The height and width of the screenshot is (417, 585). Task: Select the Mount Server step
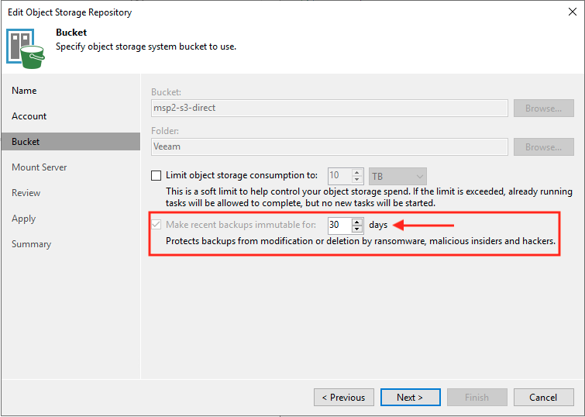40,167
